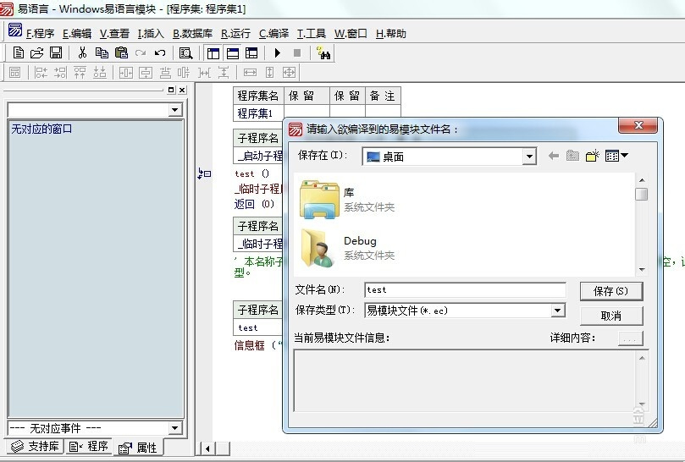Create new folder in save dialog
The height and width of the screenshot is (462, 685).
coord(593,156)
